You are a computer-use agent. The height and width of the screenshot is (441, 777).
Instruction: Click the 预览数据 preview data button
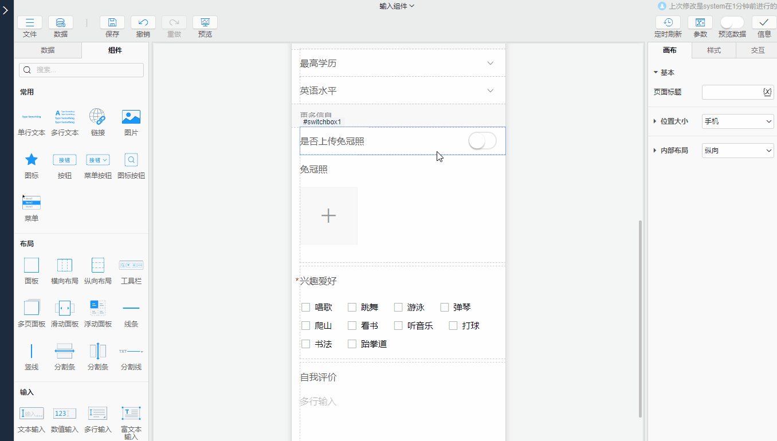point(731,23)
